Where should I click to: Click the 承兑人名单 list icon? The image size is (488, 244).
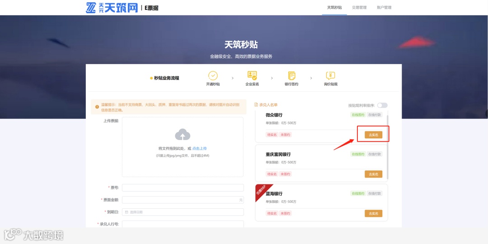point(256,105)
